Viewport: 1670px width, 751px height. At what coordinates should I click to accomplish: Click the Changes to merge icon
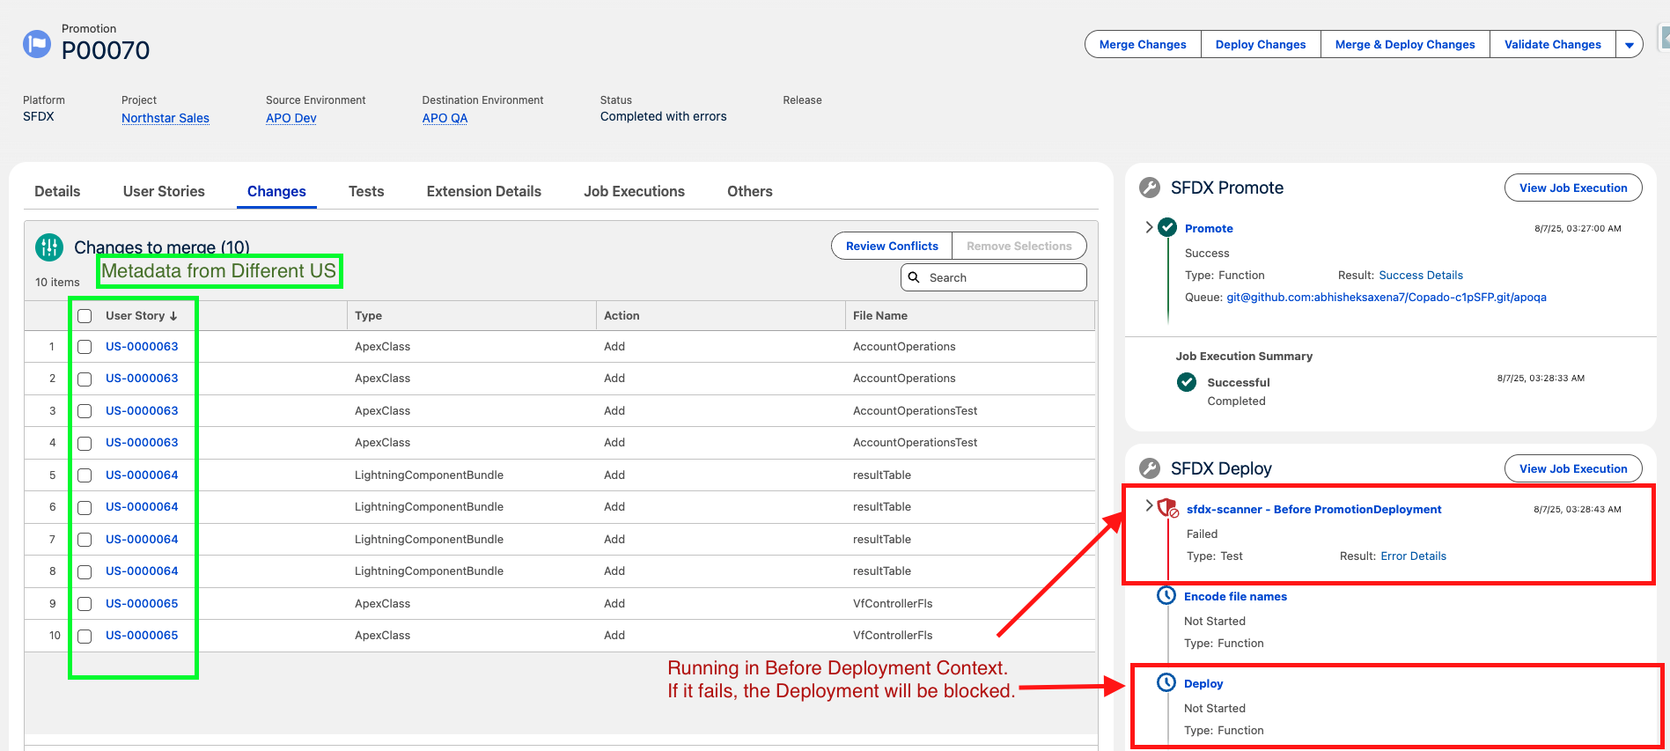49,247
